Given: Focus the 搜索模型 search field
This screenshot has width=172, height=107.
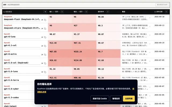Looking at the screenshot, I should point(24,12).
